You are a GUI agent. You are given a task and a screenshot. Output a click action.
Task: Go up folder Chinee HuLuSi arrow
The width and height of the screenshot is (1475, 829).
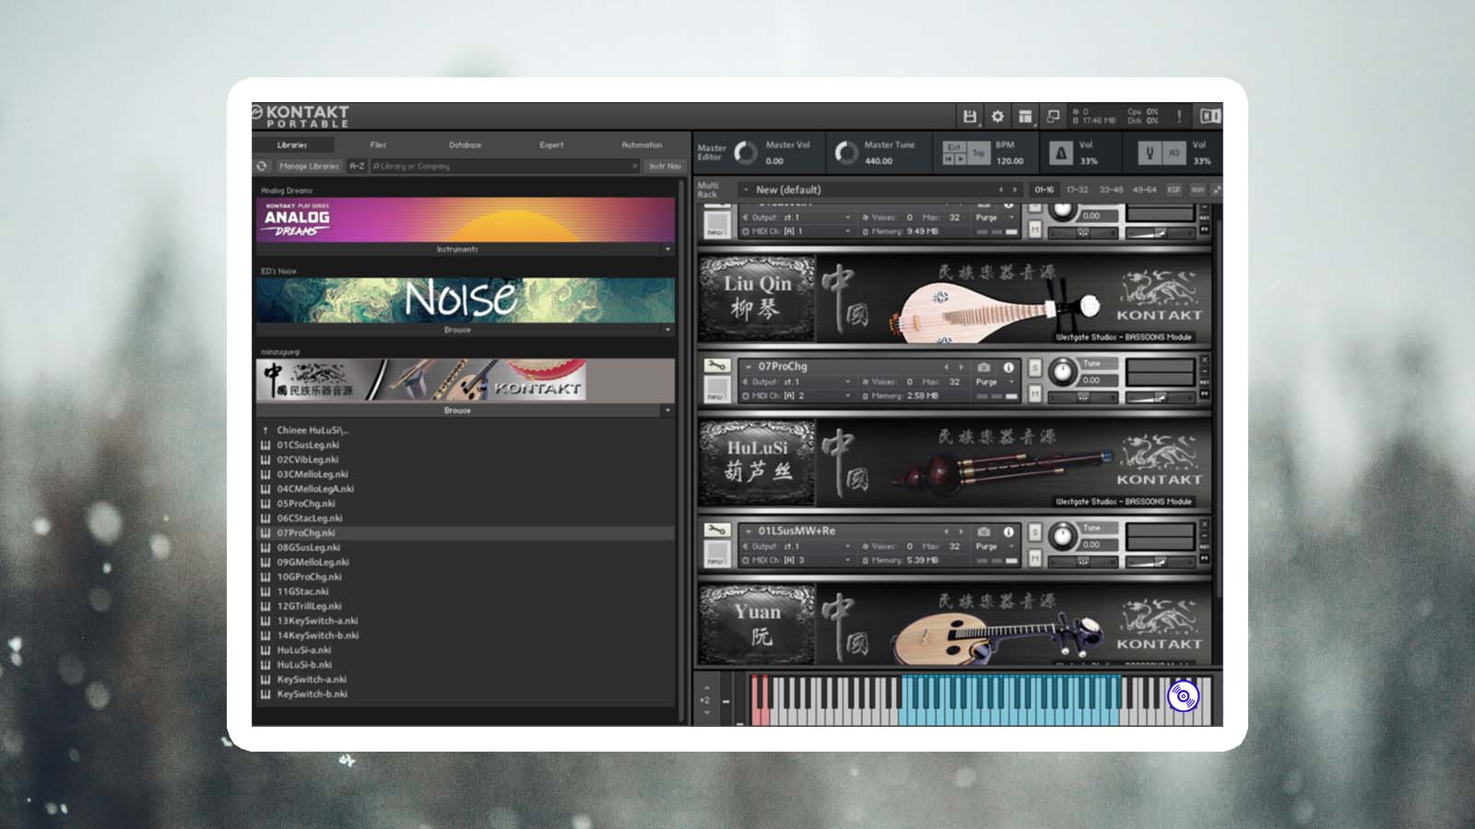tap(265, 430)
